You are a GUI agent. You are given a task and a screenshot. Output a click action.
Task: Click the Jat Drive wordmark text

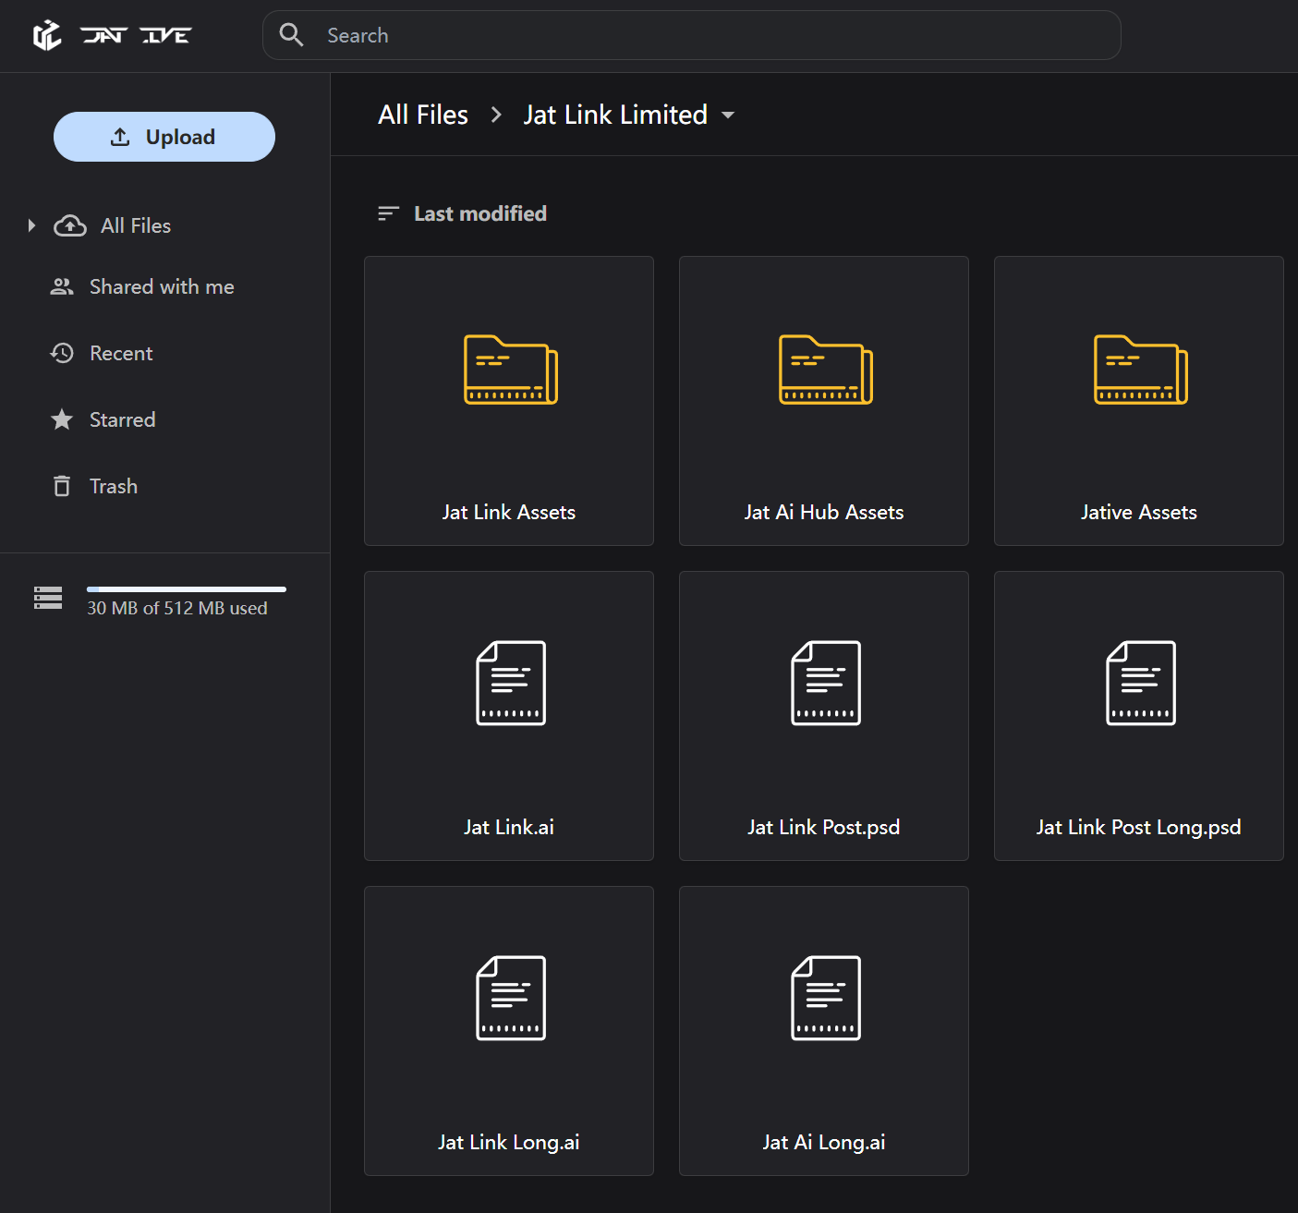pyautogui.click(x=136, y=35)
